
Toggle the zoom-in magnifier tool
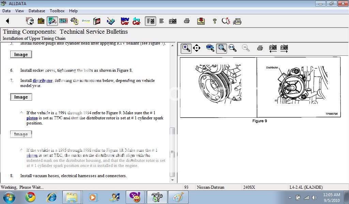click(x=186, y=48)
